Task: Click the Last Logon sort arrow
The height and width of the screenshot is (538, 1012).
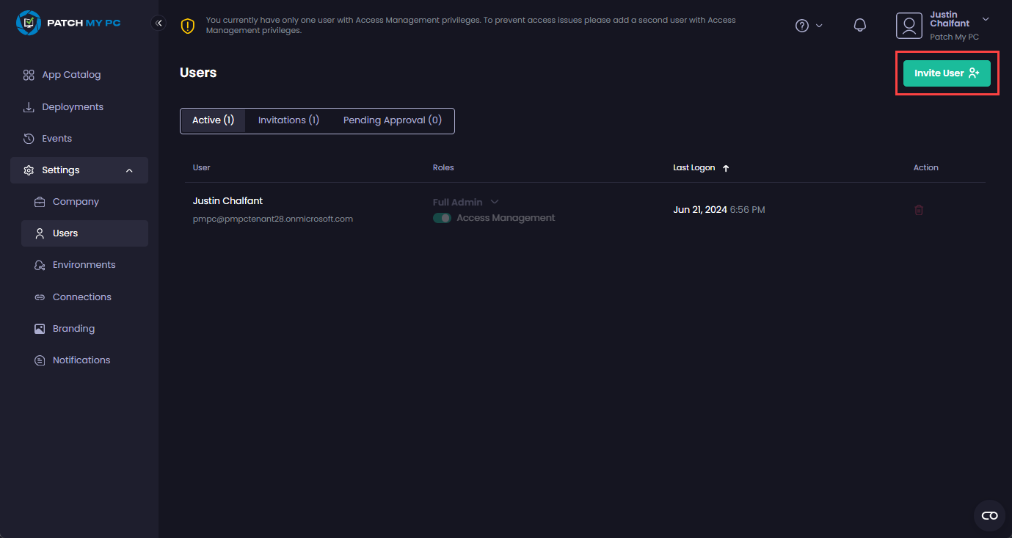Action: tap(726, 168)
